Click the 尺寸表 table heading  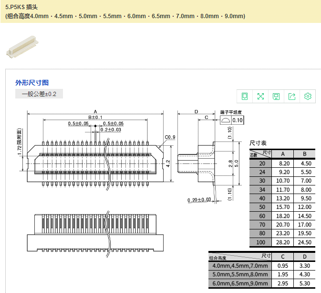point(258,143)
